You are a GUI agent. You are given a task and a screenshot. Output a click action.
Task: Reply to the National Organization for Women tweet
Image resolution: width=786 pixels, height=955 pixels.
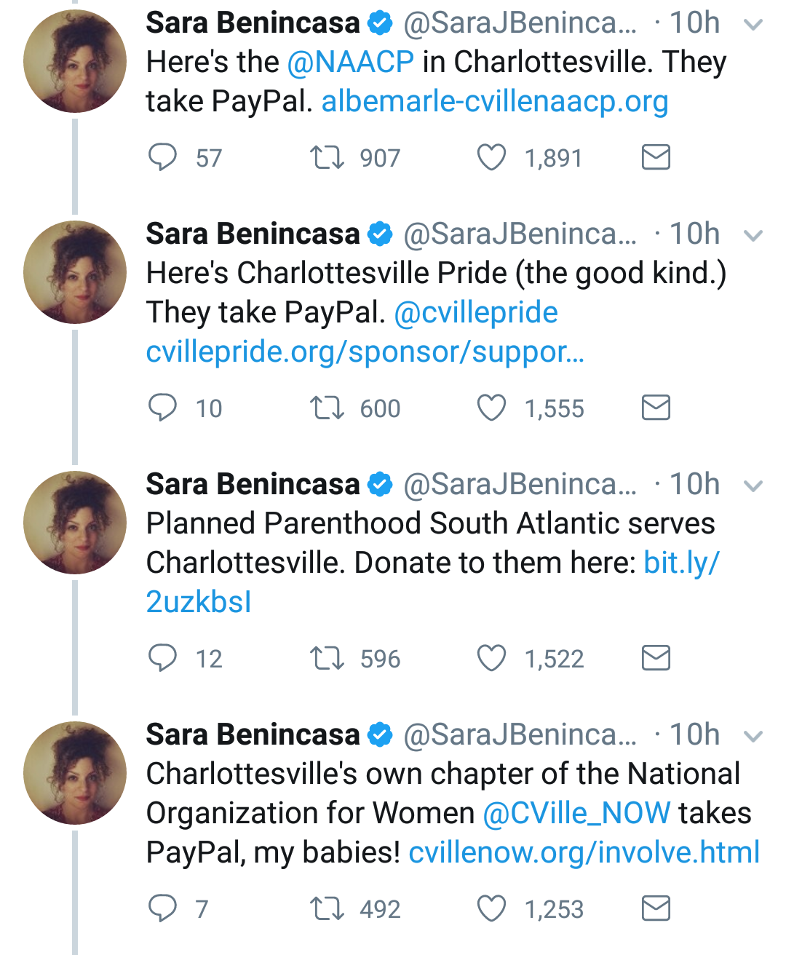tap(162, 908)
